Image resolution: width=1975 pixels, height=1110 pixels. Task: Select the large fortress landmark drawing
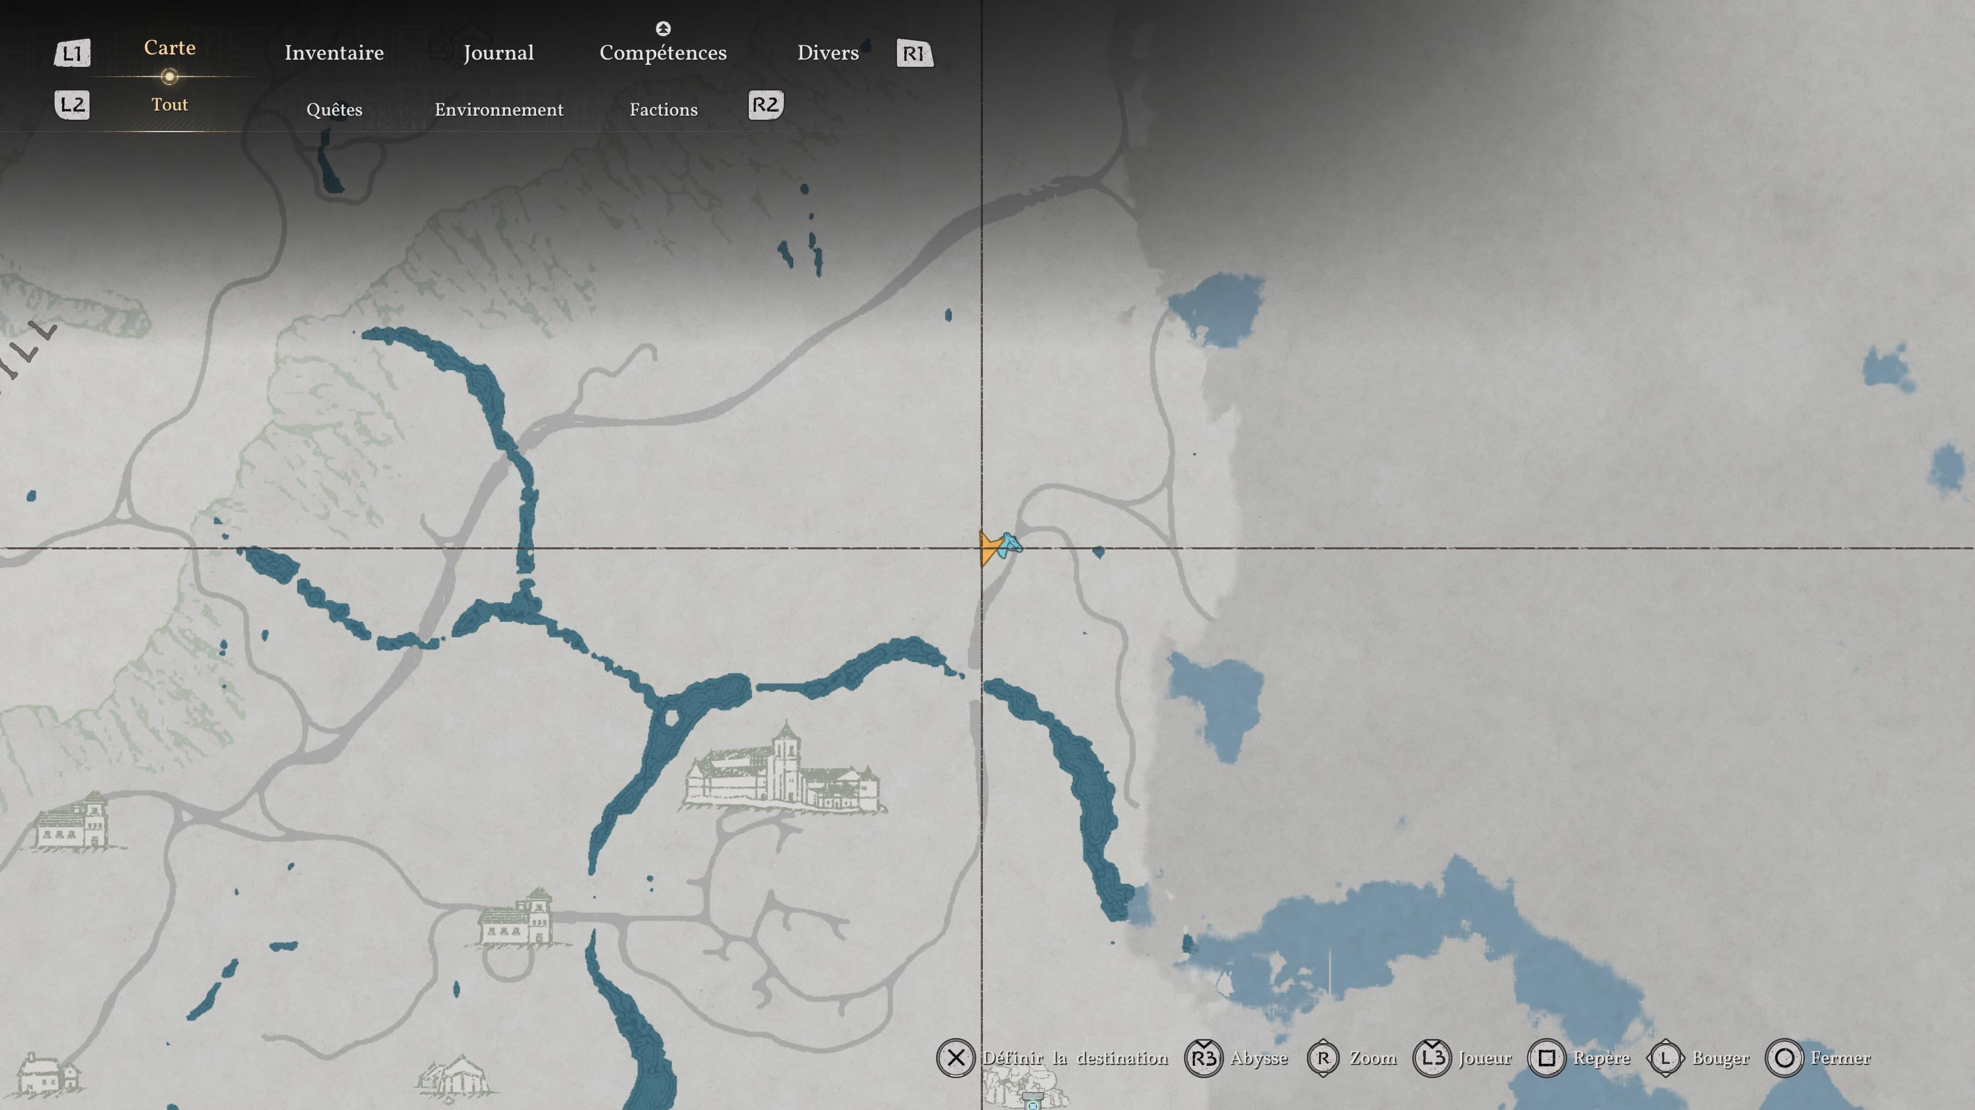click(783, 768)
